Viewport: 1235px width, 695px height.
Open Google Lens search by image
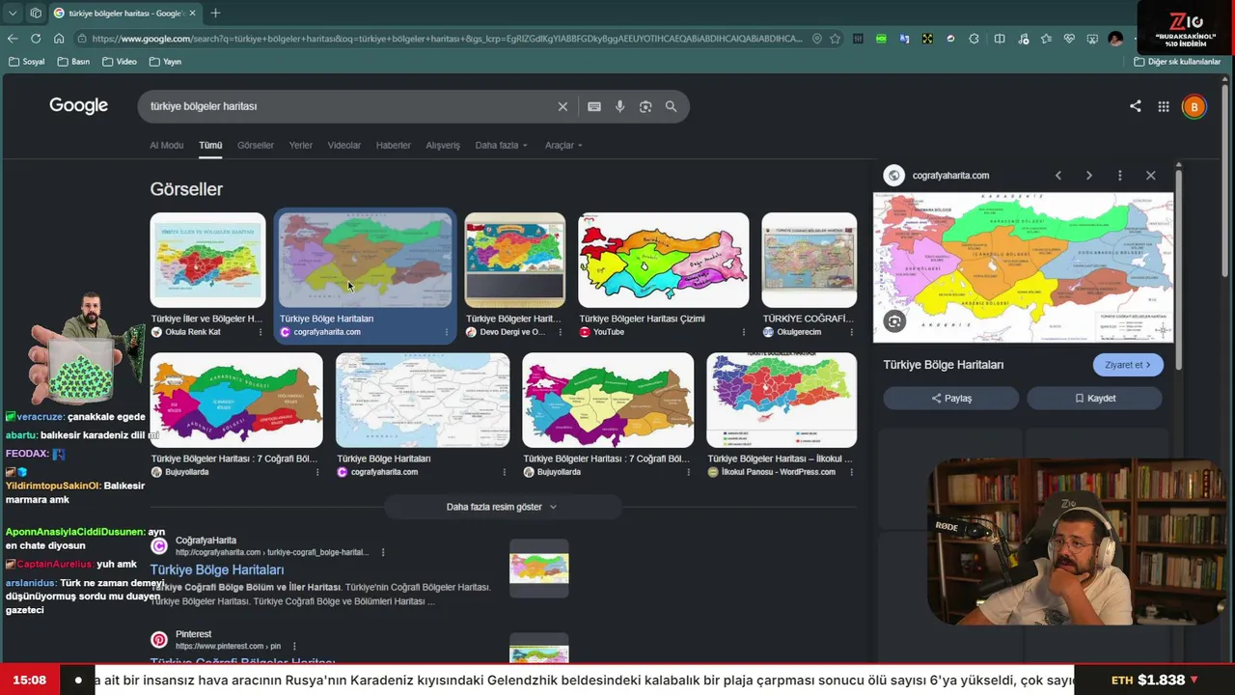pos(645,106)
